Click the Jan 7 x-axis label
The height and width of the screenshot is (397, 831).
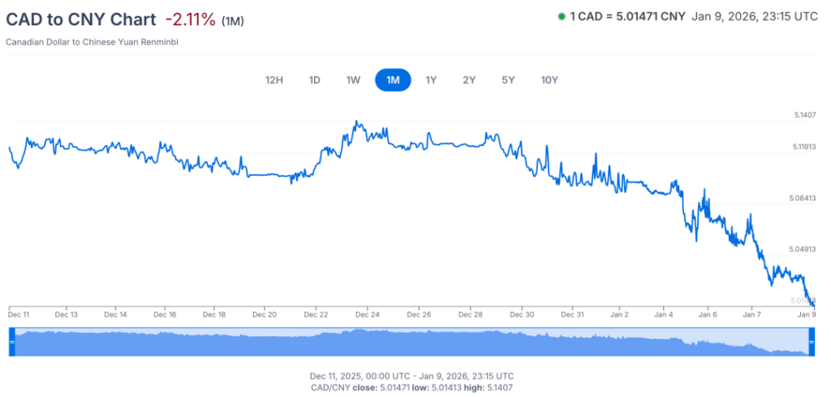[x=752, y=314]
